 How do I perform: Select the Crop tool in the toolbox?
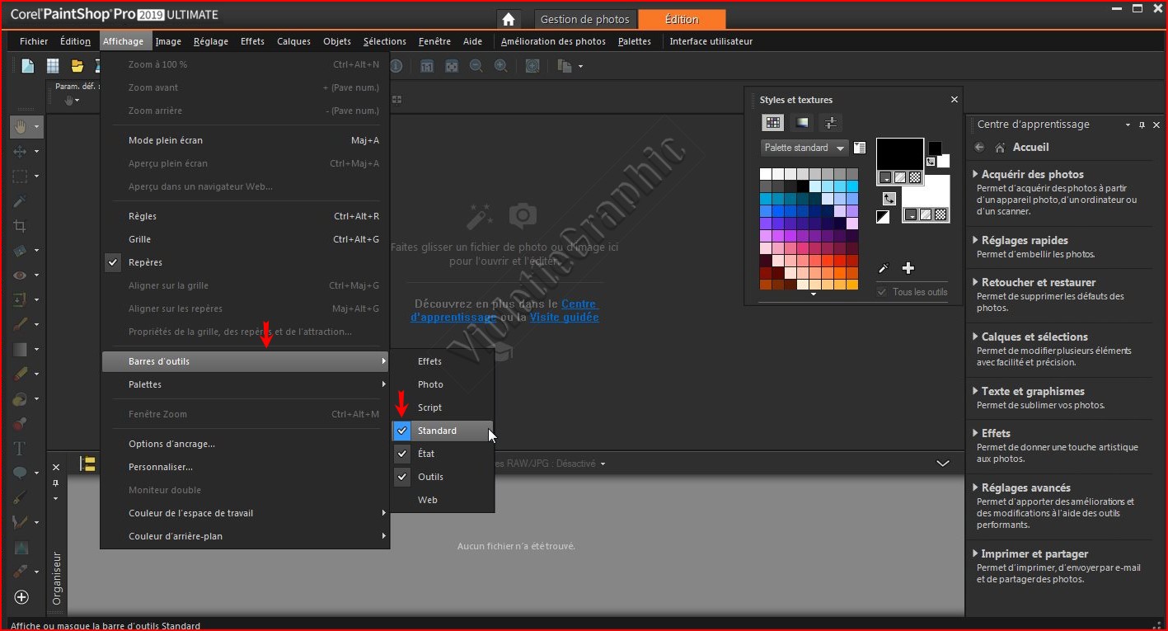click(x=20, y=226)
